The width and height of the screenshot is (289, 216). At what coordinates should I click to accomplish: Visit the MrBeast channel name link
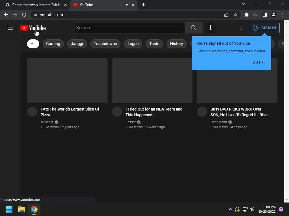click(47, 122)
